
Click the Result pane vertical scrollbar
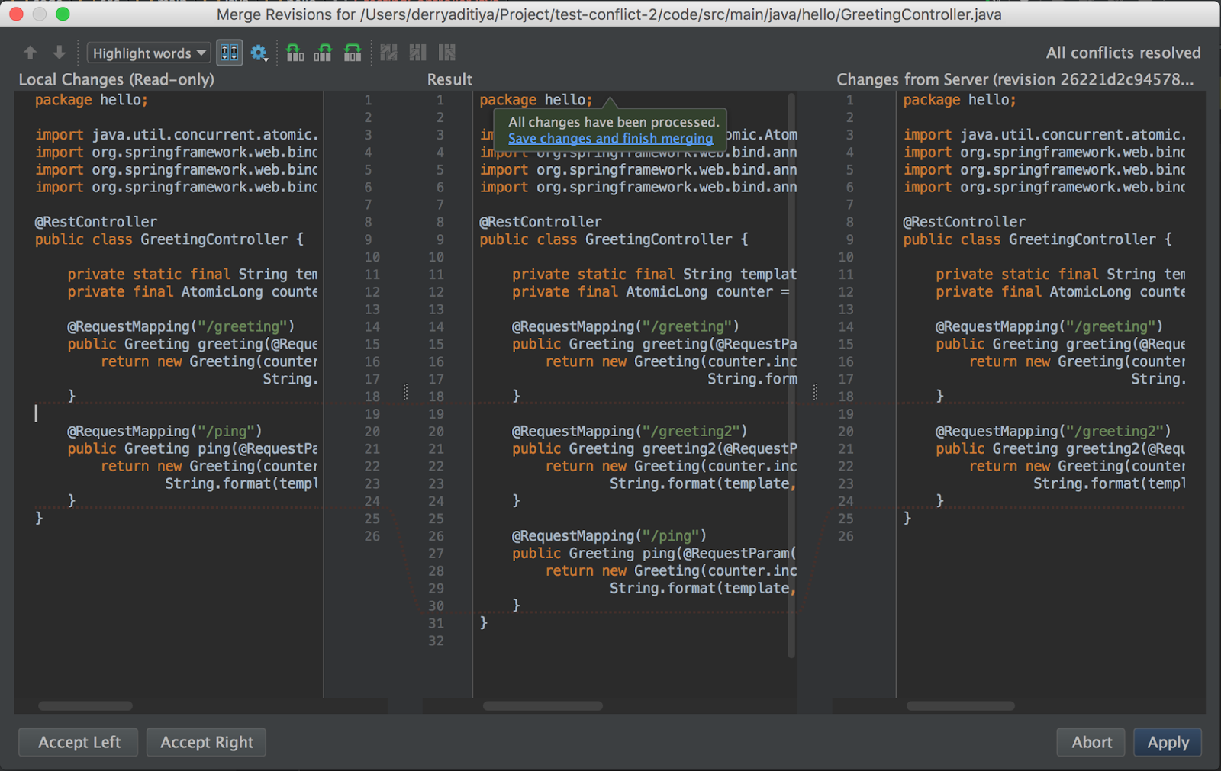click(x=791, y=375)
